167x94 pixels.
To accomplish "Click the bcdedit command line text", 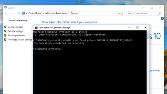I will click(83, 40).
